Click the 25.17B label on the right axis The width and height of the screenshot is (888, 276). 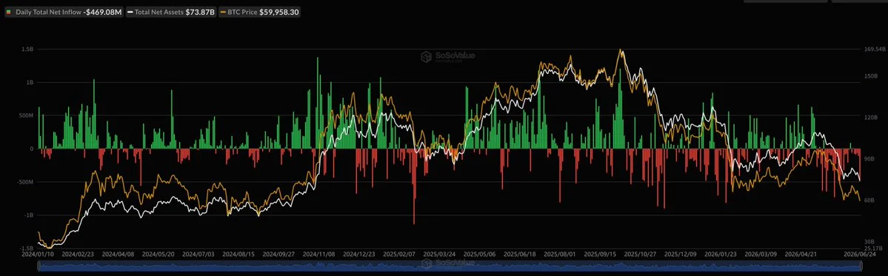pyautogui.click(x=872, y=249)
